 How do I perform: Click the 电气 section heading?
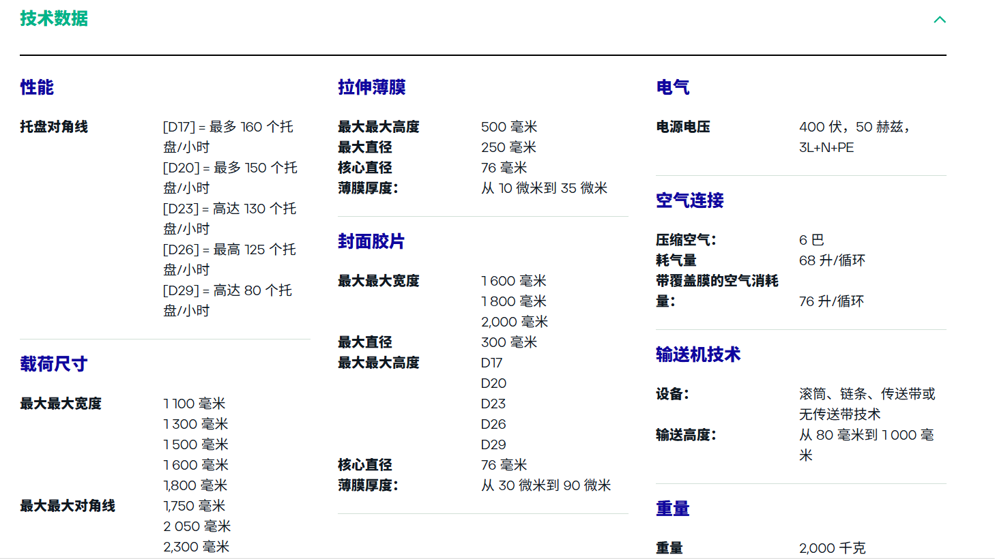672,87
